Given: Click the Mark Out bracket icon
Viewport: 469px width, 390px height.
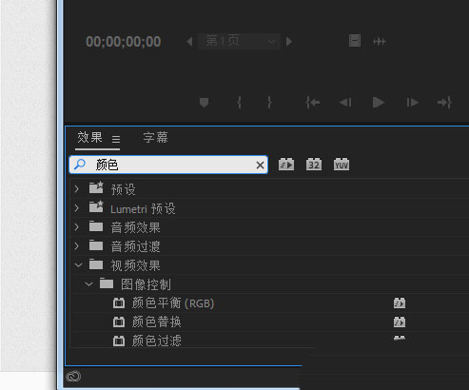Looking at the screenshot, I should (269, 103).
